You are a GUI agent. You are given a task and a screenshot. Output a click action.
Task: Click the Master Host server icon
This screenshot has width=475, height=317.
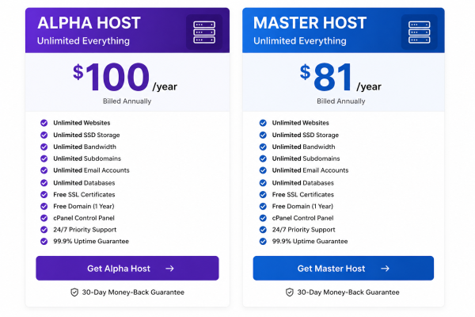click(420, 32)
